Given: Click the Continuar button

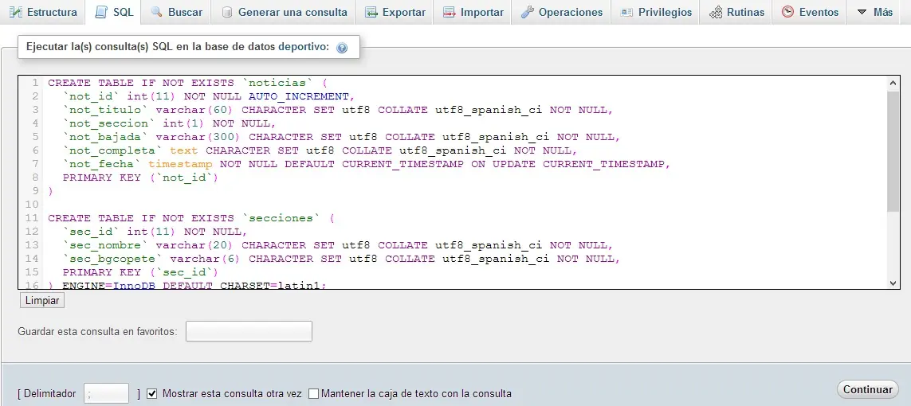Looking at the screenshot, I should pyautogui.click(x=867, y=389).
